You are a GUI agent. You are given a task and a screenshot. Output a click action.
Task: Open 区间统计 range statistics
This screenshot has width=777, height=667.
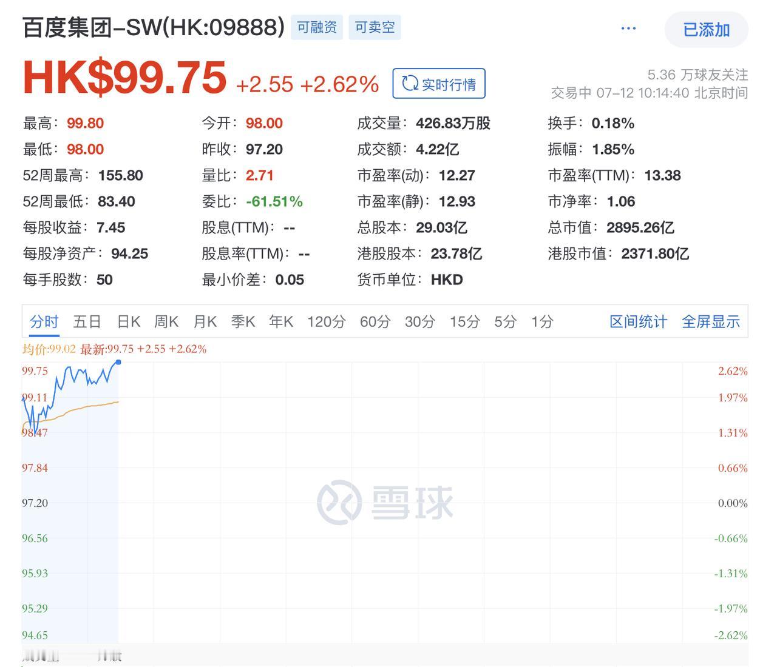(x=638, y=321)
